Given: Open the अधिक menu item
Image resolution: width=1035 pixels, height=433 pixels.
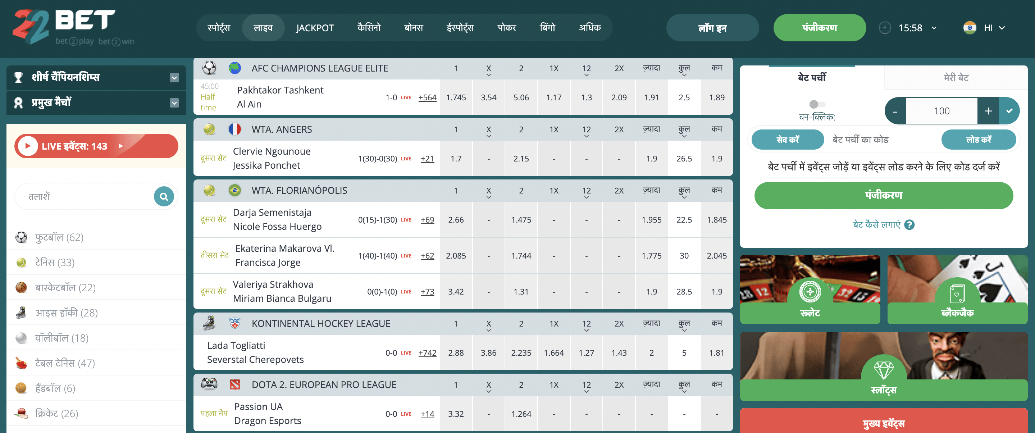Looking at the screenshot, I should point(590,28).
